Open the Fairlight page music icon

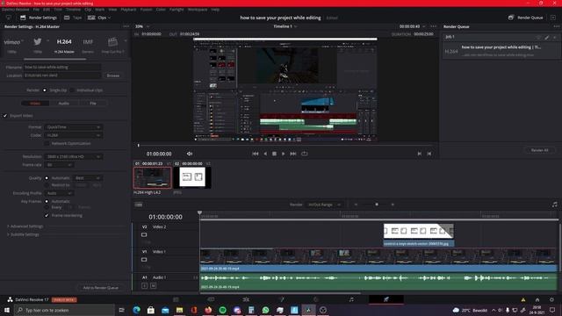351,299
